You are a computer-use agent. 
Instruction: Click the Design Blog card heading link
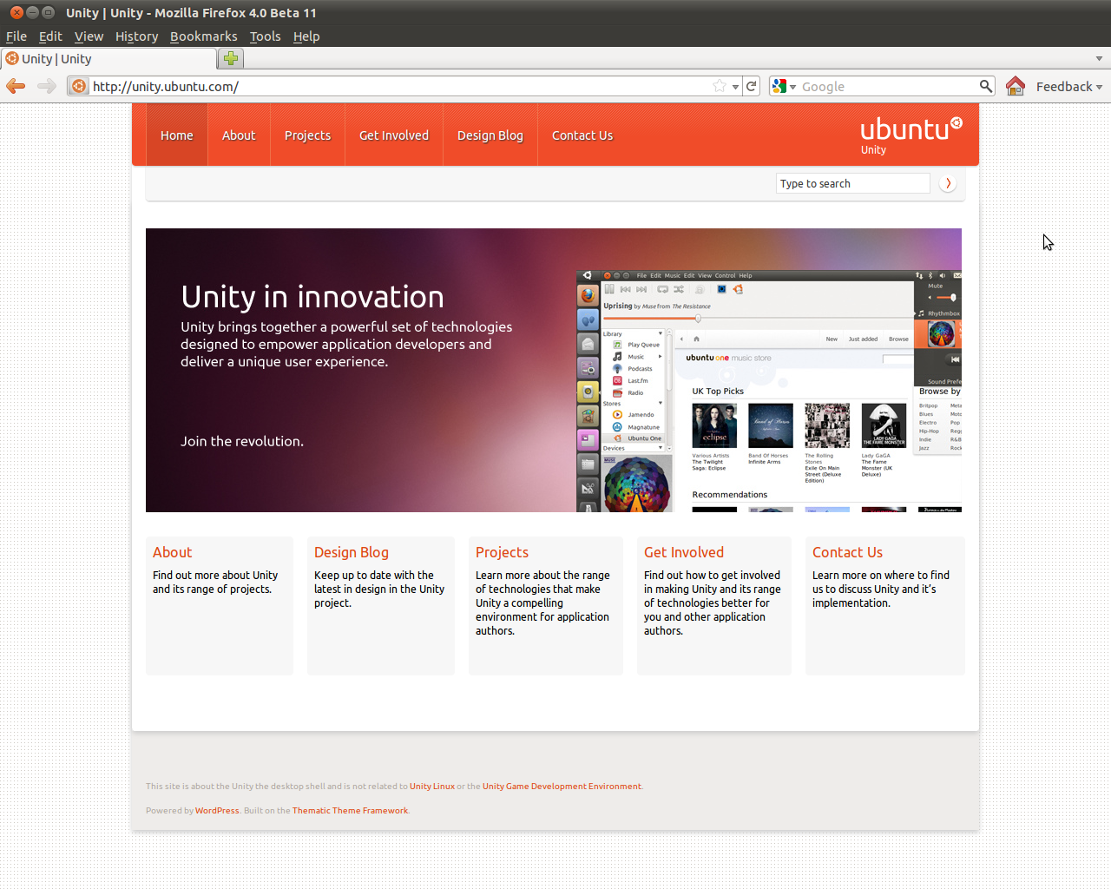(352, 552)
